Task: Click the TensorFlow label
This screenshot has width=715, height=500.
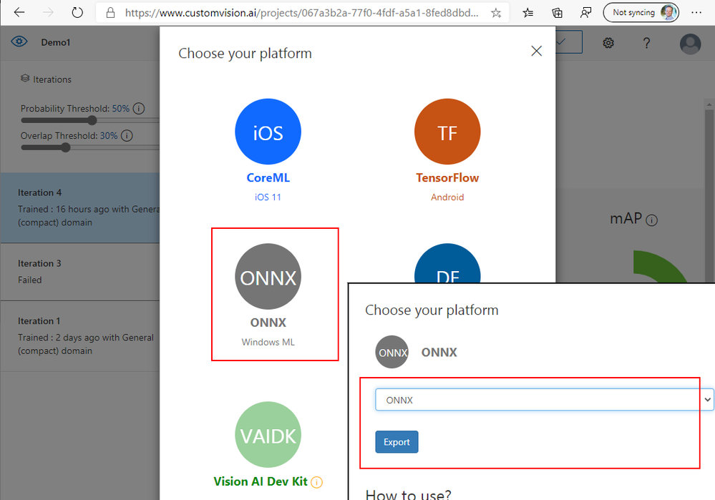Action: [x=447, y=178]
